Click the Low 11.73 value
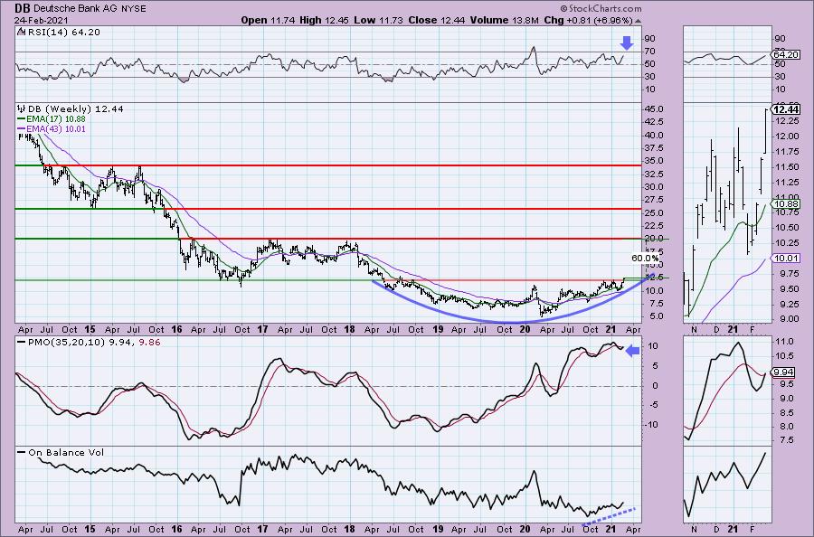Screen dimensions: 814x537 pos(379,20)
